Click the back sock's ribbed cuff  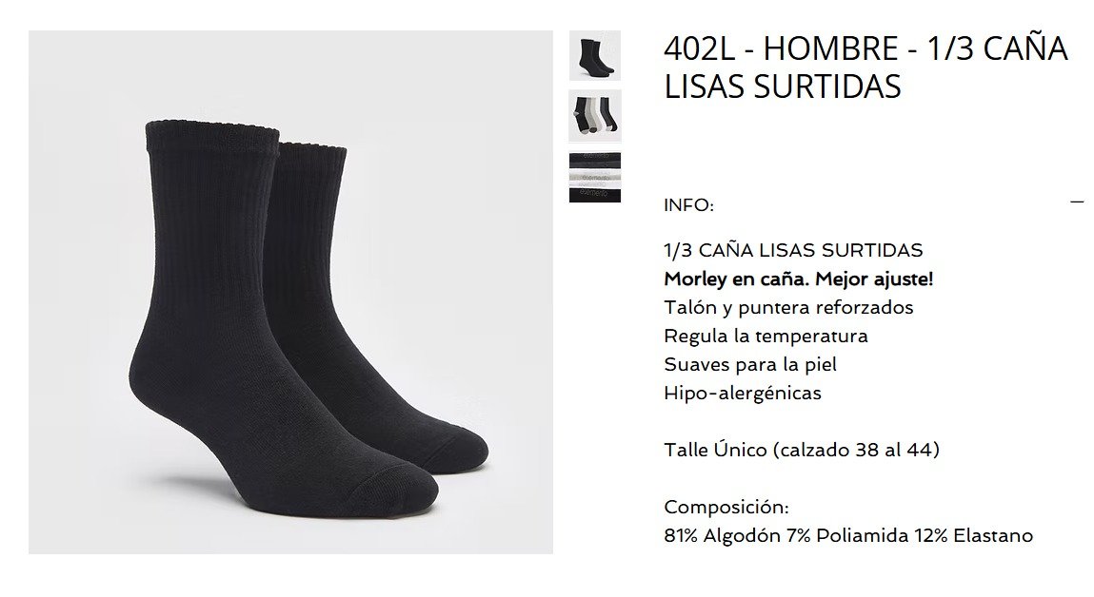[312, 156]
